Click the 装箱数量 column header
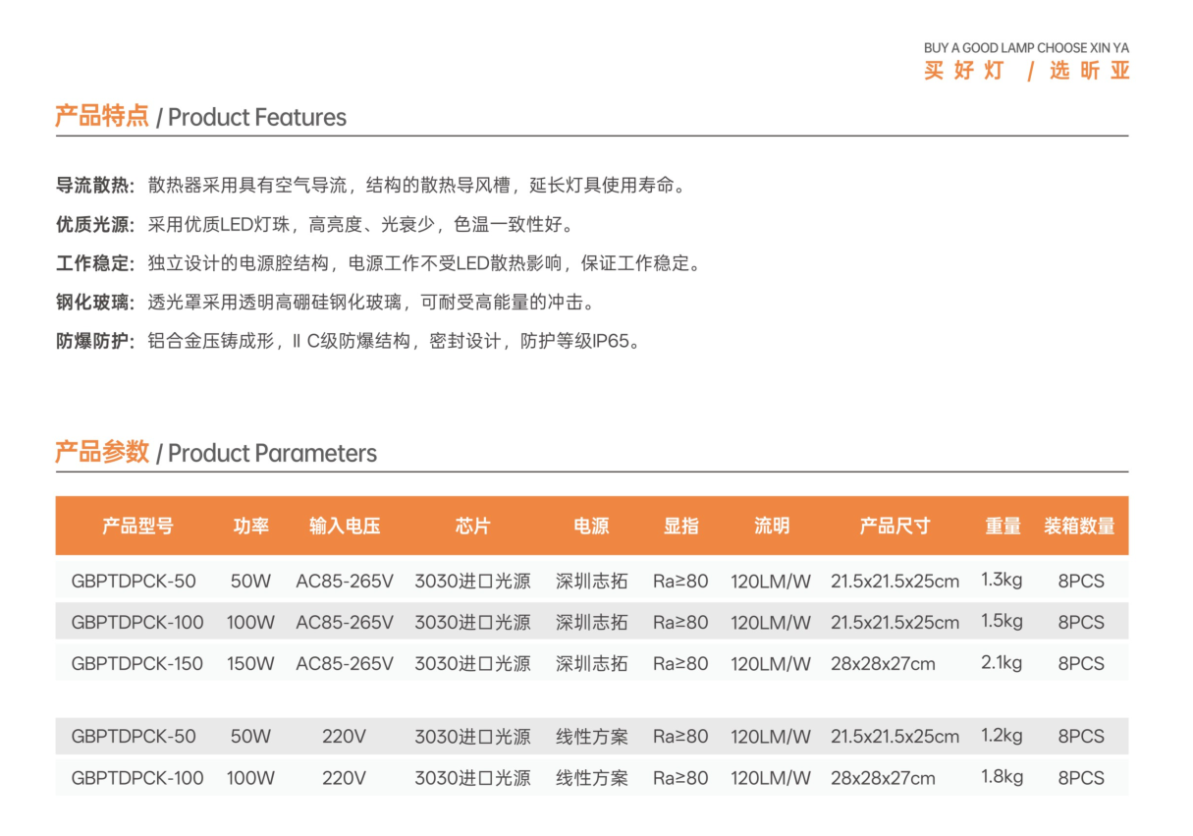Screen dimensions: 1193x836 (1080, 526)
